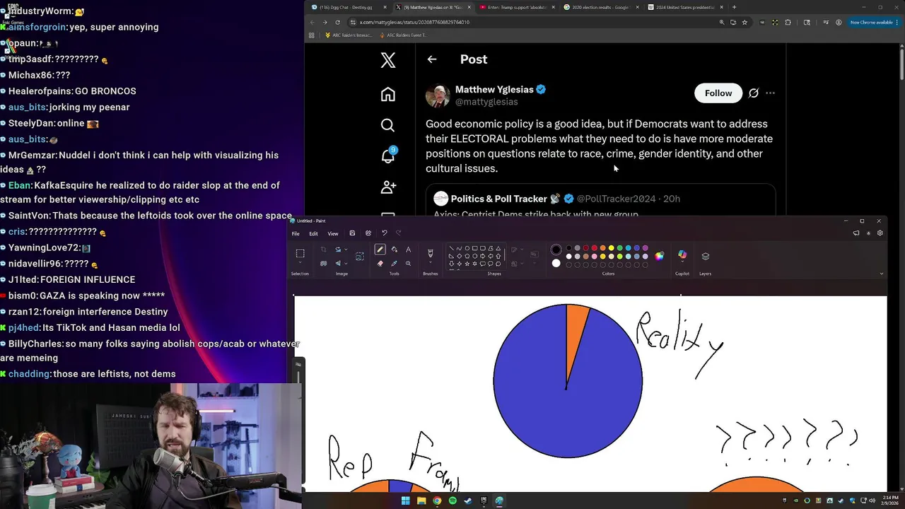Click the Crop icon in Image group
Viewport: 905px width, 509px height.
[324, 250]
